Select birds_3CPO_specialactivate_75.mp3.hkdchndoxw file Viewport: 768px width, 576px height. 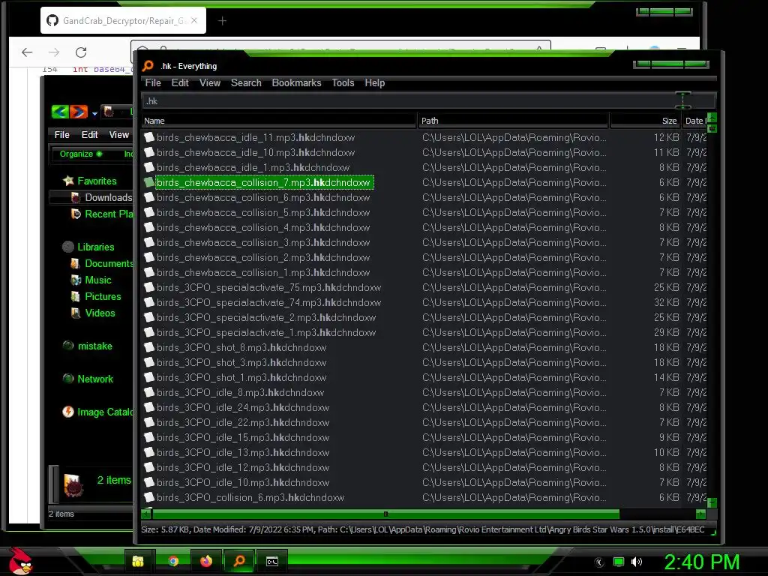coord(269,287)
